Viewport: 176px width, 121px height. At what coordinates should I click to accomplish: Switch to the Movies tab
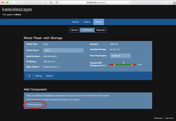coord(75,22)
